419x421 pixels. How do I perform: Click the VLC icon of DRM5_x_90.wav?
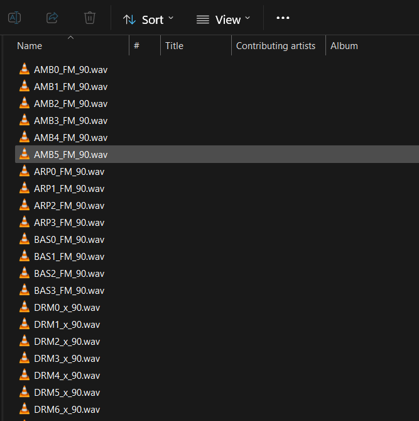24,391
